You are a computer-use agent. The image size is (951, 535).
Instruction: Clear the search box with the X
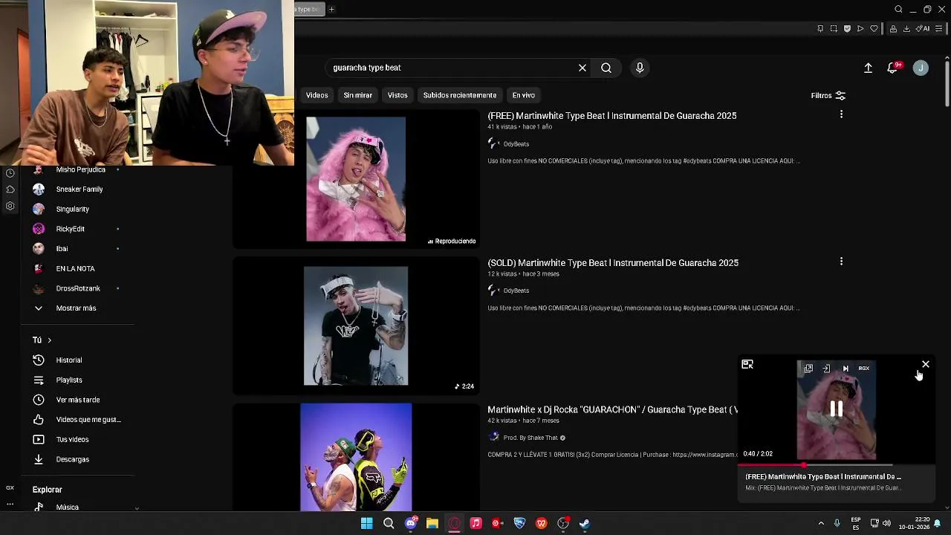[582, 68]
